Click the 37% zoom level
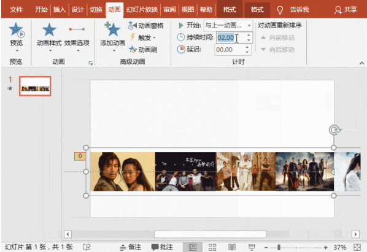The width and height of the screenshot is (367, 252). click(339, 247)
